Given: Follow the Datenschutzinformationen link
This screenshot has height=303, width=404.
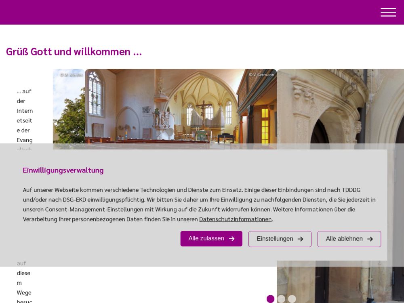Looking at the screenshot, I should tap(235, 219).
